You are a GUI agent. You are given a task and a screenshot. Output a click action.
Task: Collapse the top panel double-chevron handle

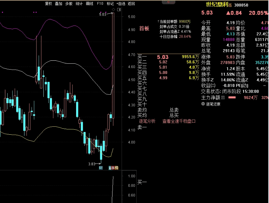(168, 2)
